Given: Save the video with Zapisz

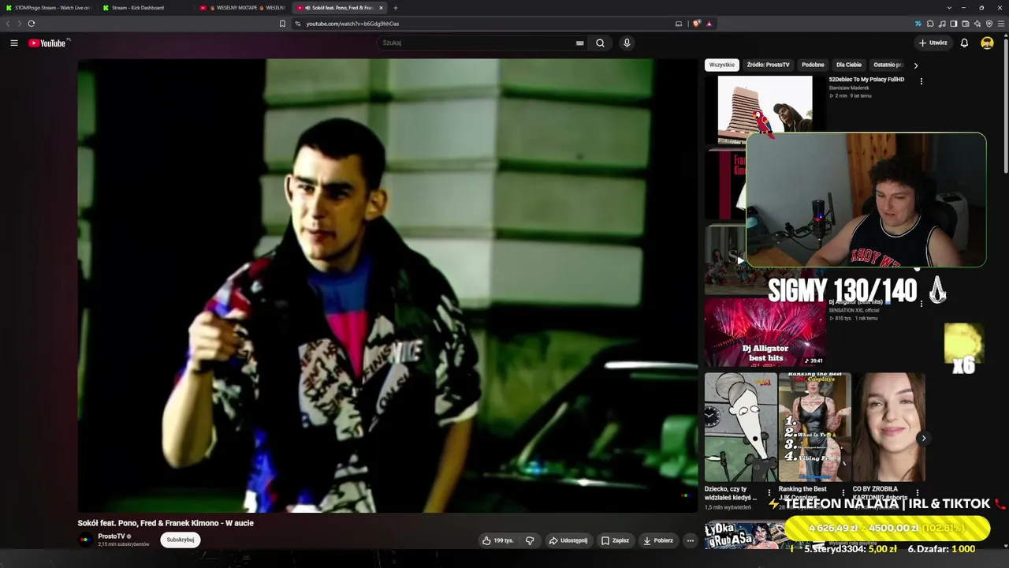Looking at the screenshot, I should [x=615, y=540].
